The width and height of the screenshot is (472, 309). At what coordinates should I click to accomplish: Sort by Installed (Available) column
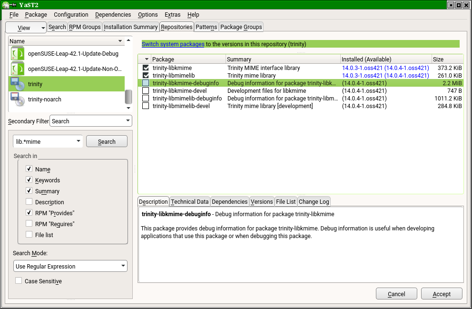coord(385,59)
